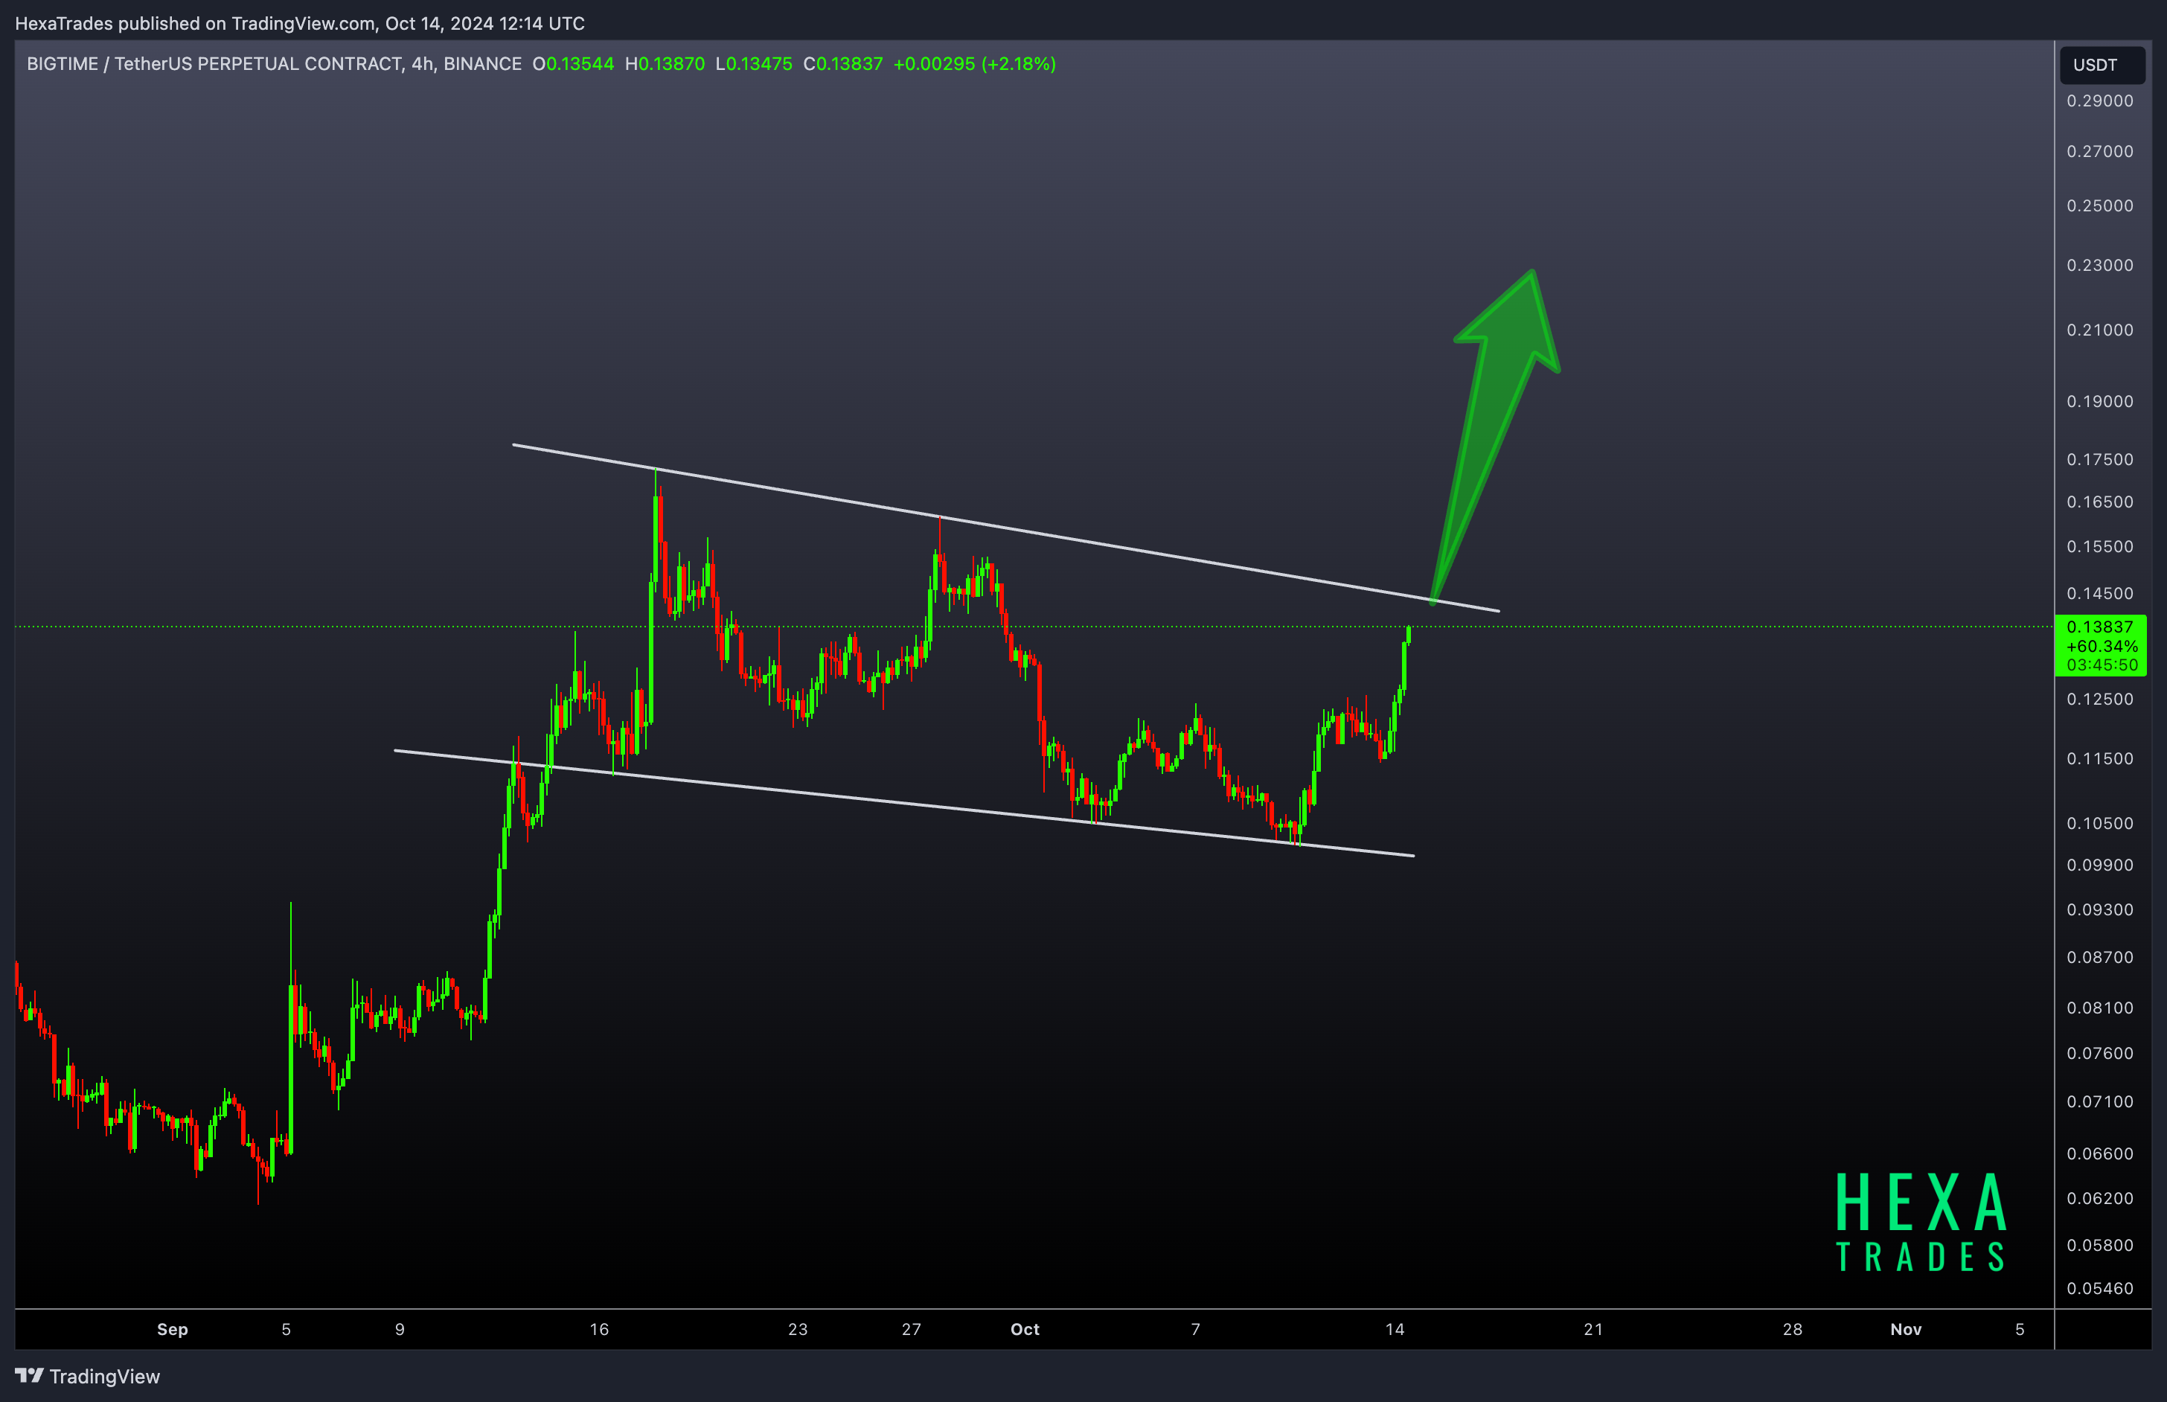This screenshot has height=1402, width=2167.
Task: Click the 0.07100 price axis label
Action: click(2099, 1101)
